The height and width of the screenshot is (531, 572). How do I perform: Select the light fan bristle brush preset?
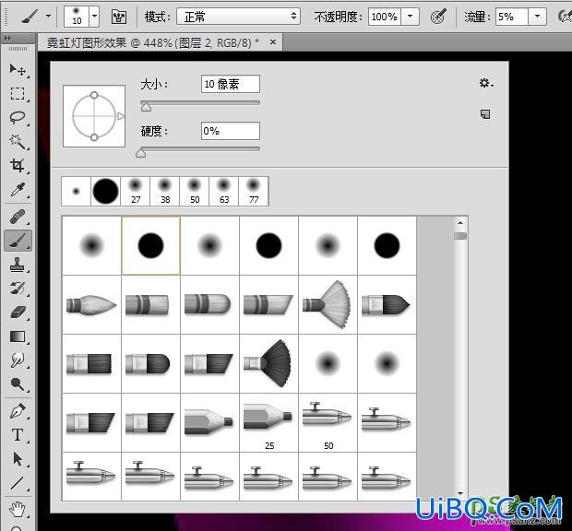pos(328,304)
